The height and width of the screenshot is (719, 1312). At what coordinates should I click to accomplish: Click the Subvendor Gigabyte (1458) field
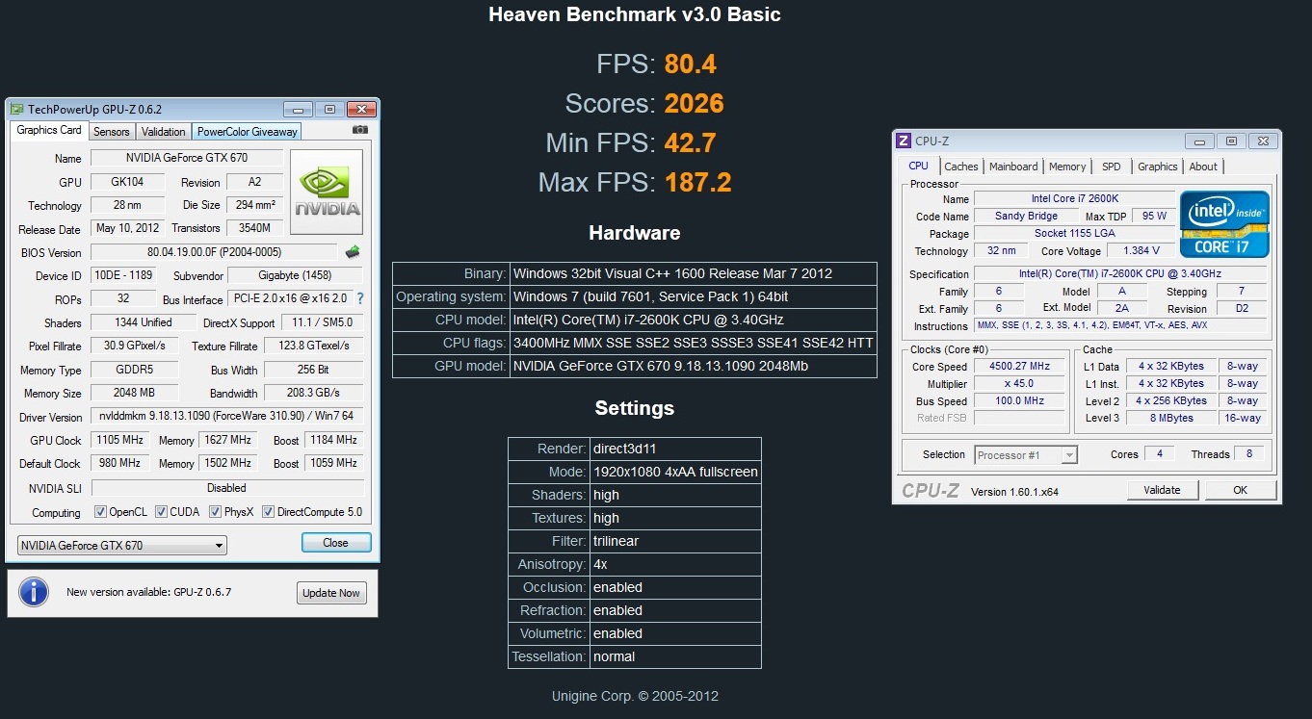tap(295, 275)
